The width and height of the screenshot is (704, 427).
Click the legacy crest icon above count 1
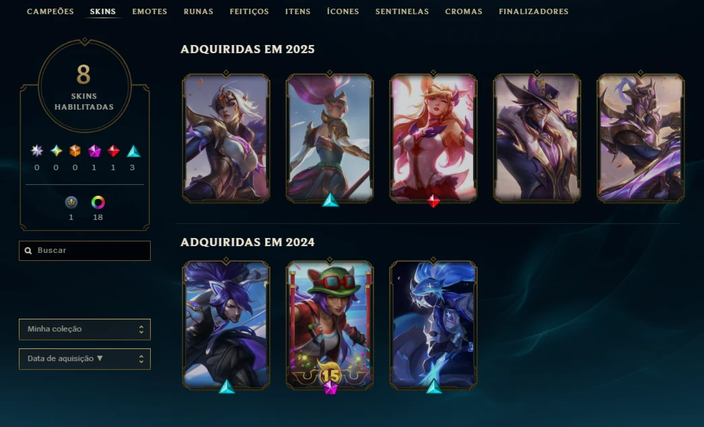(x=71, y=202)
